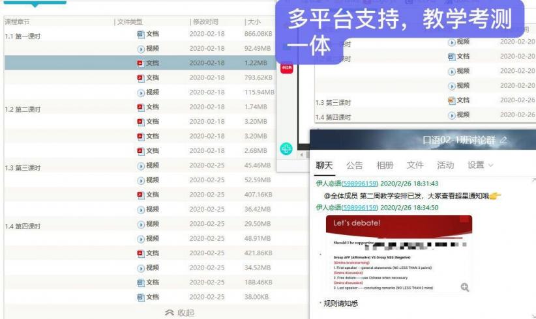Click the video icon of the 36.42MB file
536x319 pixels.
[x=141, y=210]
